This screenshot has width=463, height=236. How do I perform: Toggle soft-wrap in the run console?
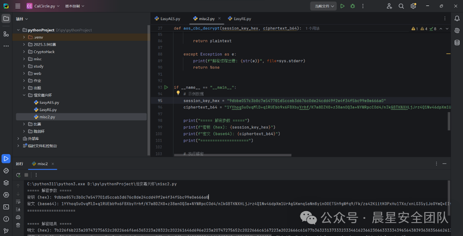pos(18,201)
